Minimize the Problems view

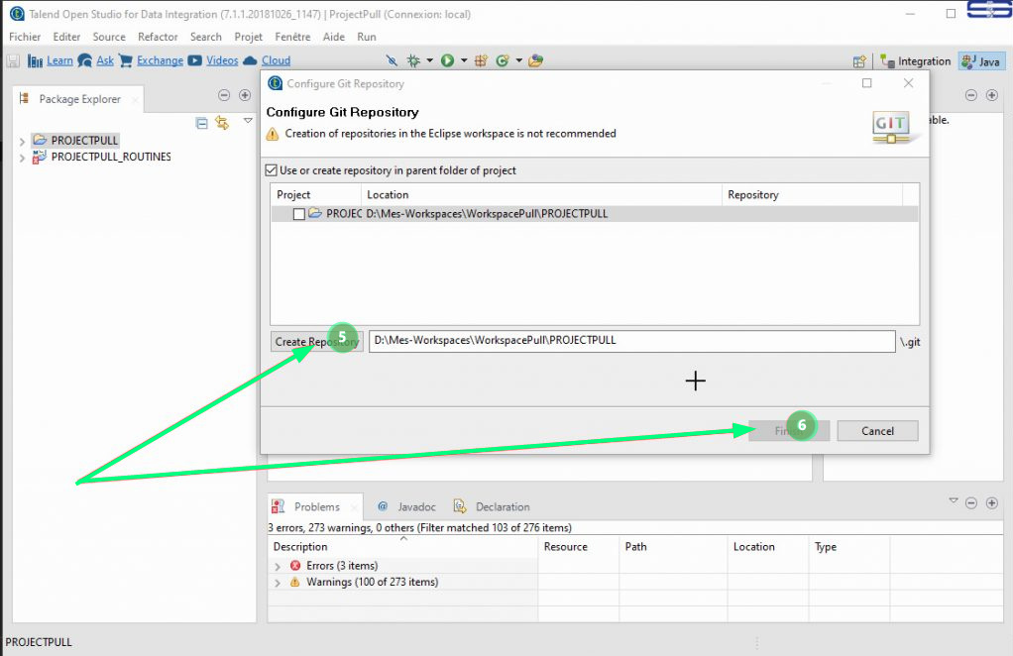971,503
